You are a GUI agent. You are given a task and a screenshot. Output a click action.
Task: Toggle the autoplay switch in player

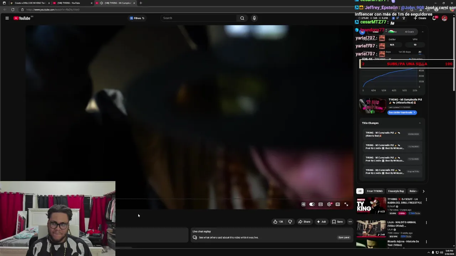point(312,204)
